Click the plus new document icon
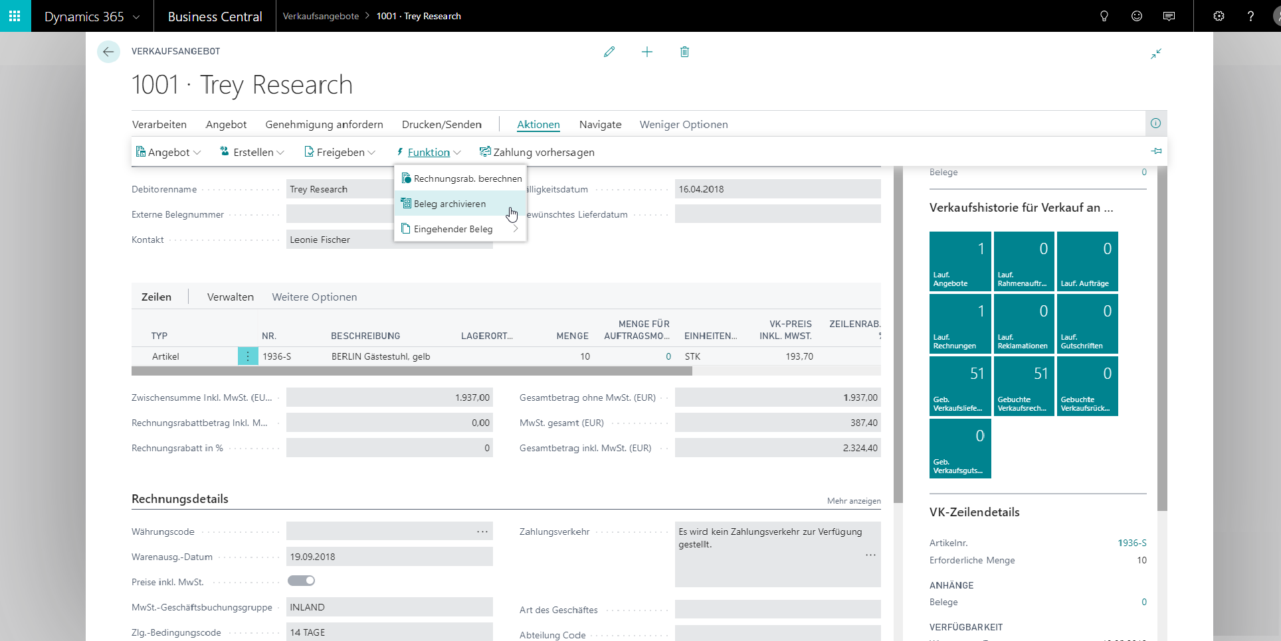 tap(647, 52)
